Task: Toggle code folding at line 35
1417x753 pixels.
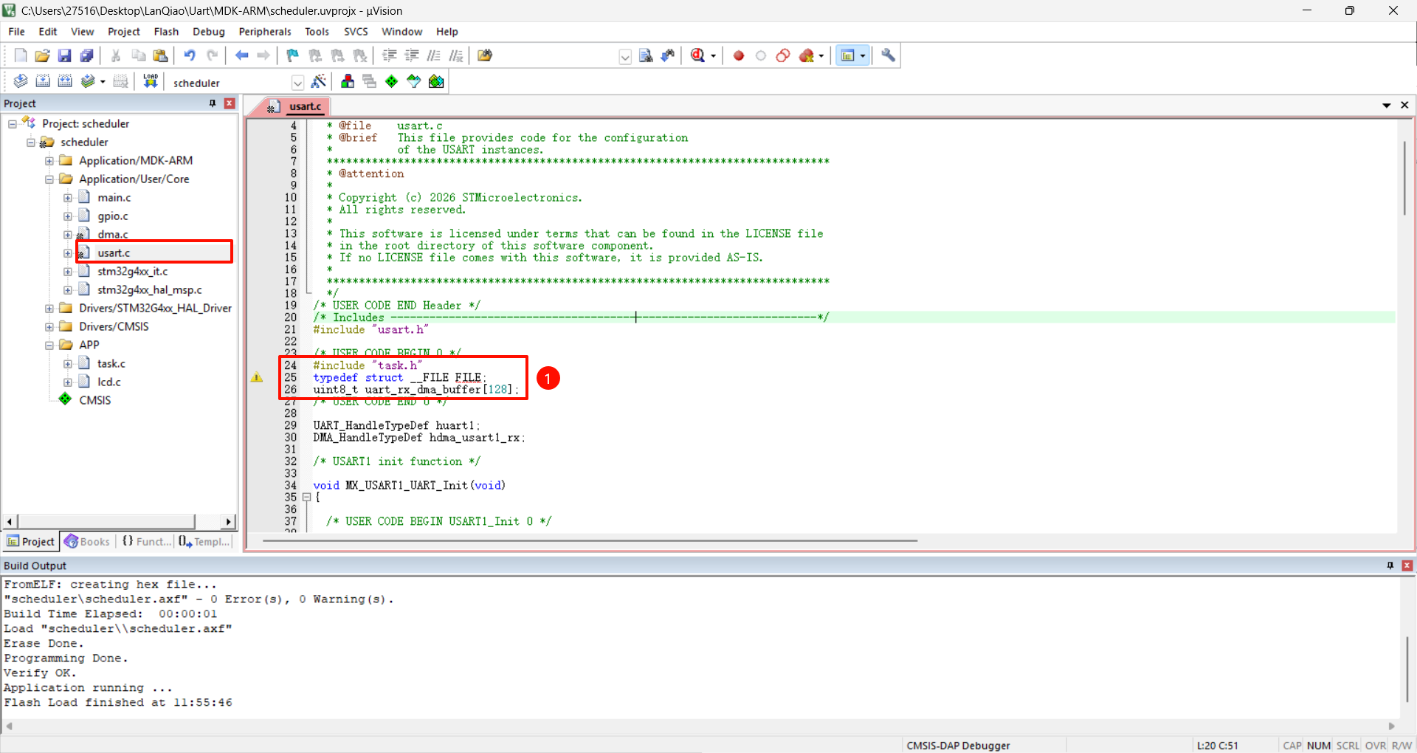Action: (x=307, y=498)
